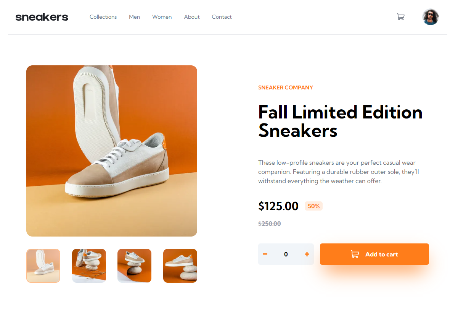458x321 pixels.
Task: Decrease quantity with the minus icon
Action: coord(265,254)
